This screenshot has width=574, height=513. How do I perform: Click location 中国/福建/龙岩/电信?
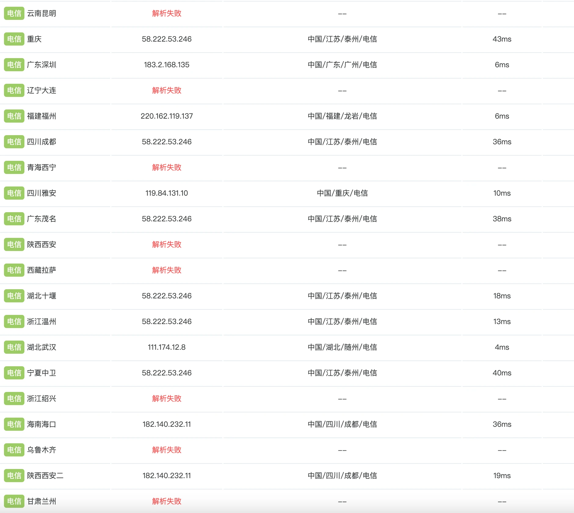click(342, 116)
